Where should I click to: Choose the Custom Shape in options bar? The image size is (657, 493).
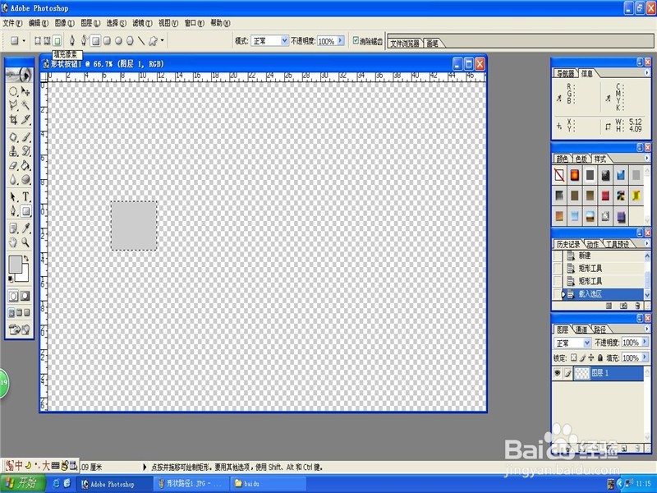[x=153, y=40]
